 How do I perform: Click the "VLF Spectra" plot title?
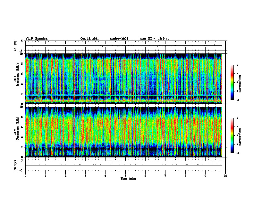(x=36, y=39)
